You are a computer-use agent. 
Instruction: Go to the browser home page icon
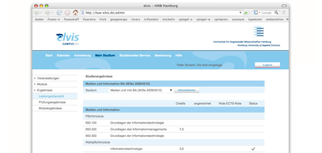(76, 13)
